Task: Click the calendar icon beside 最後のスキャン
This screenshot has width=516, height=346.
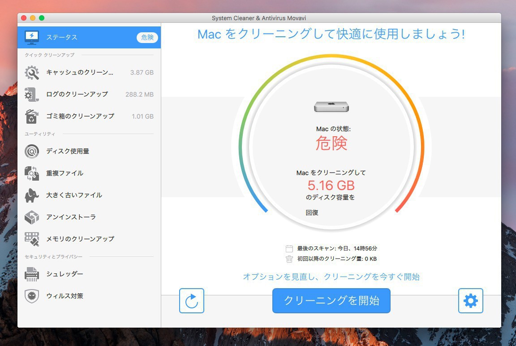Action: 289,249
